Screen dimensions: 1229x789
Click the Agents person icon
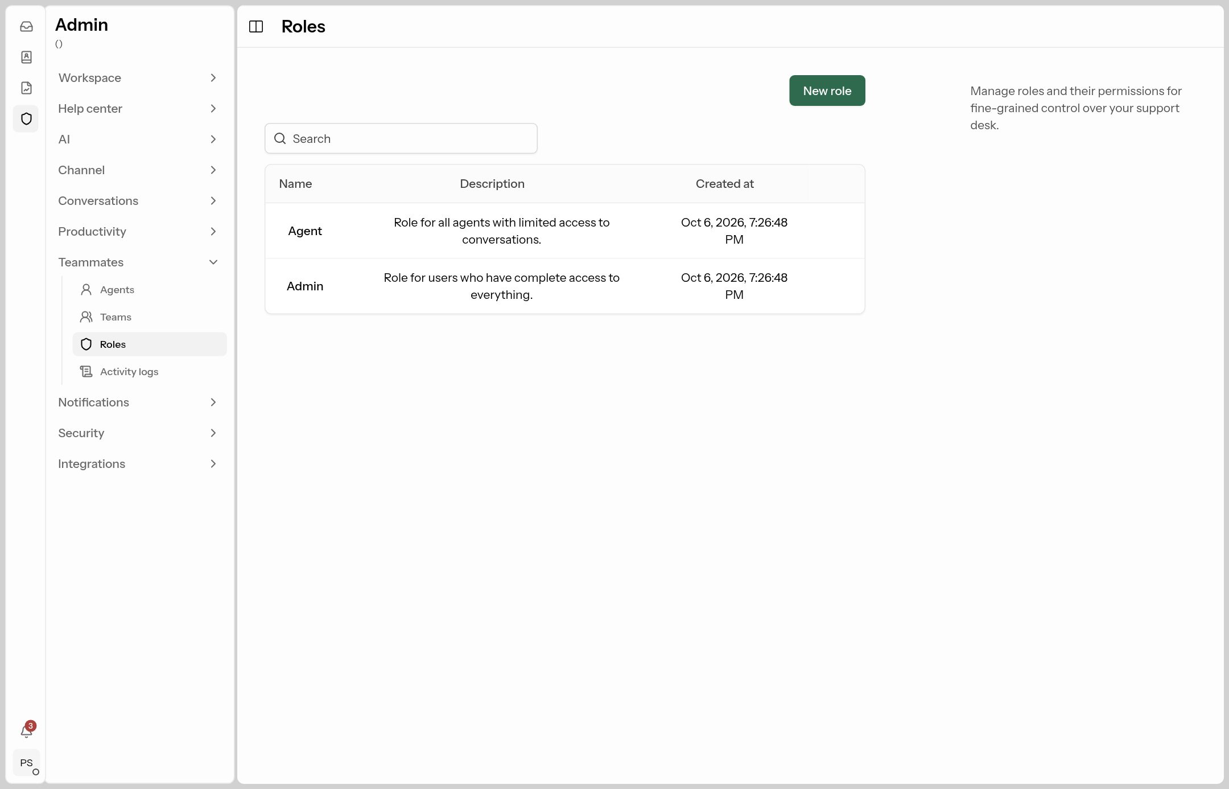tap(86, 290)
